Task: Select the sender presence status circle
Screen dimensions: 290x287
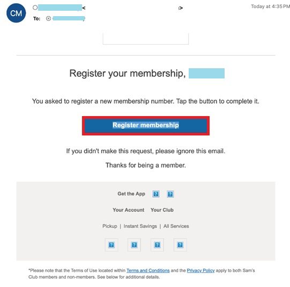Action: pos(35,8)
